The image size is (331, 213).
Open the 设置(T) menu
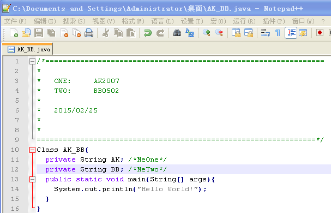192,21
